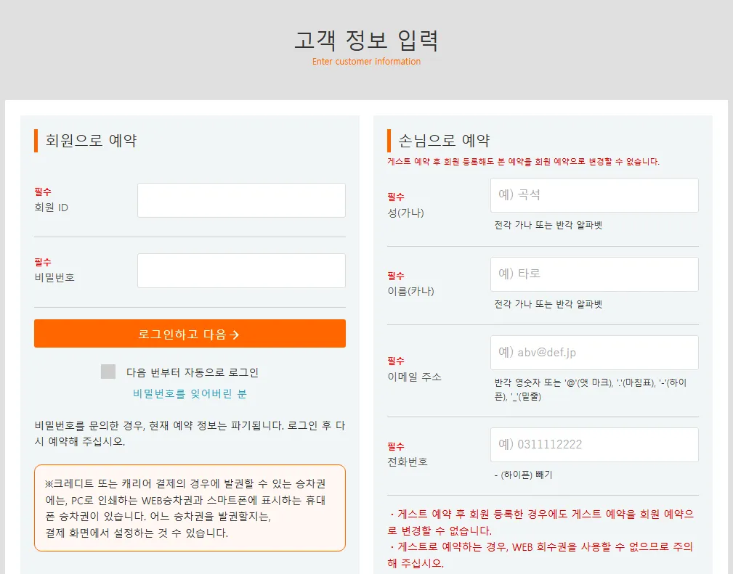
Task: Click the 비밀번호 password field
Action: coord(240,270)
